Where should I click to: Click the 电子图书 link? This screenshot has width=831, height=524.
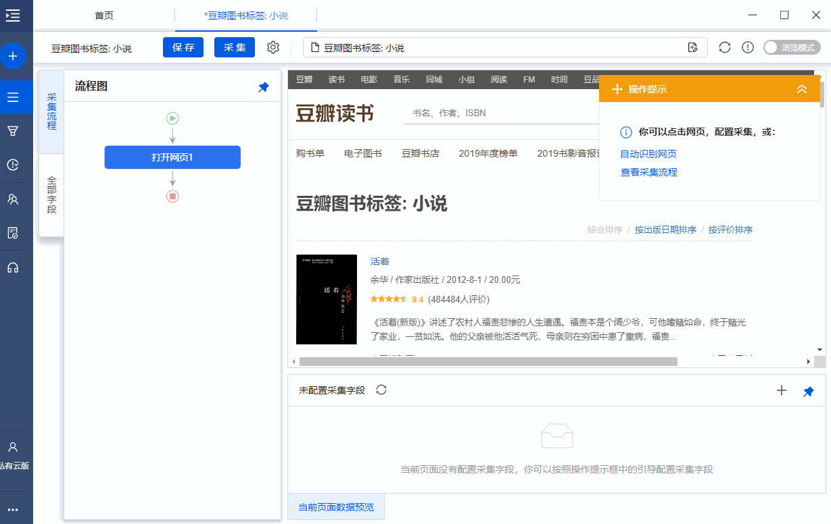coord(363,153)
